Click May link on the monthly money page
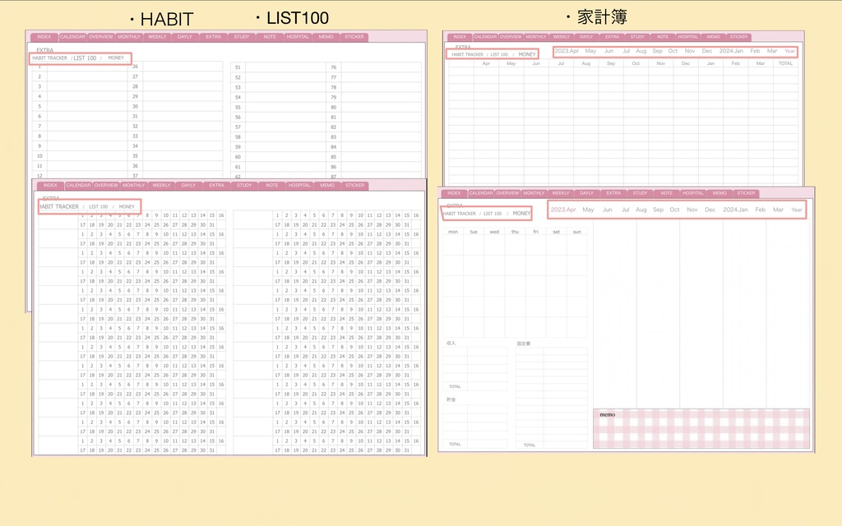Viewport: 842px width, 526px height. (x=588, y=210)
